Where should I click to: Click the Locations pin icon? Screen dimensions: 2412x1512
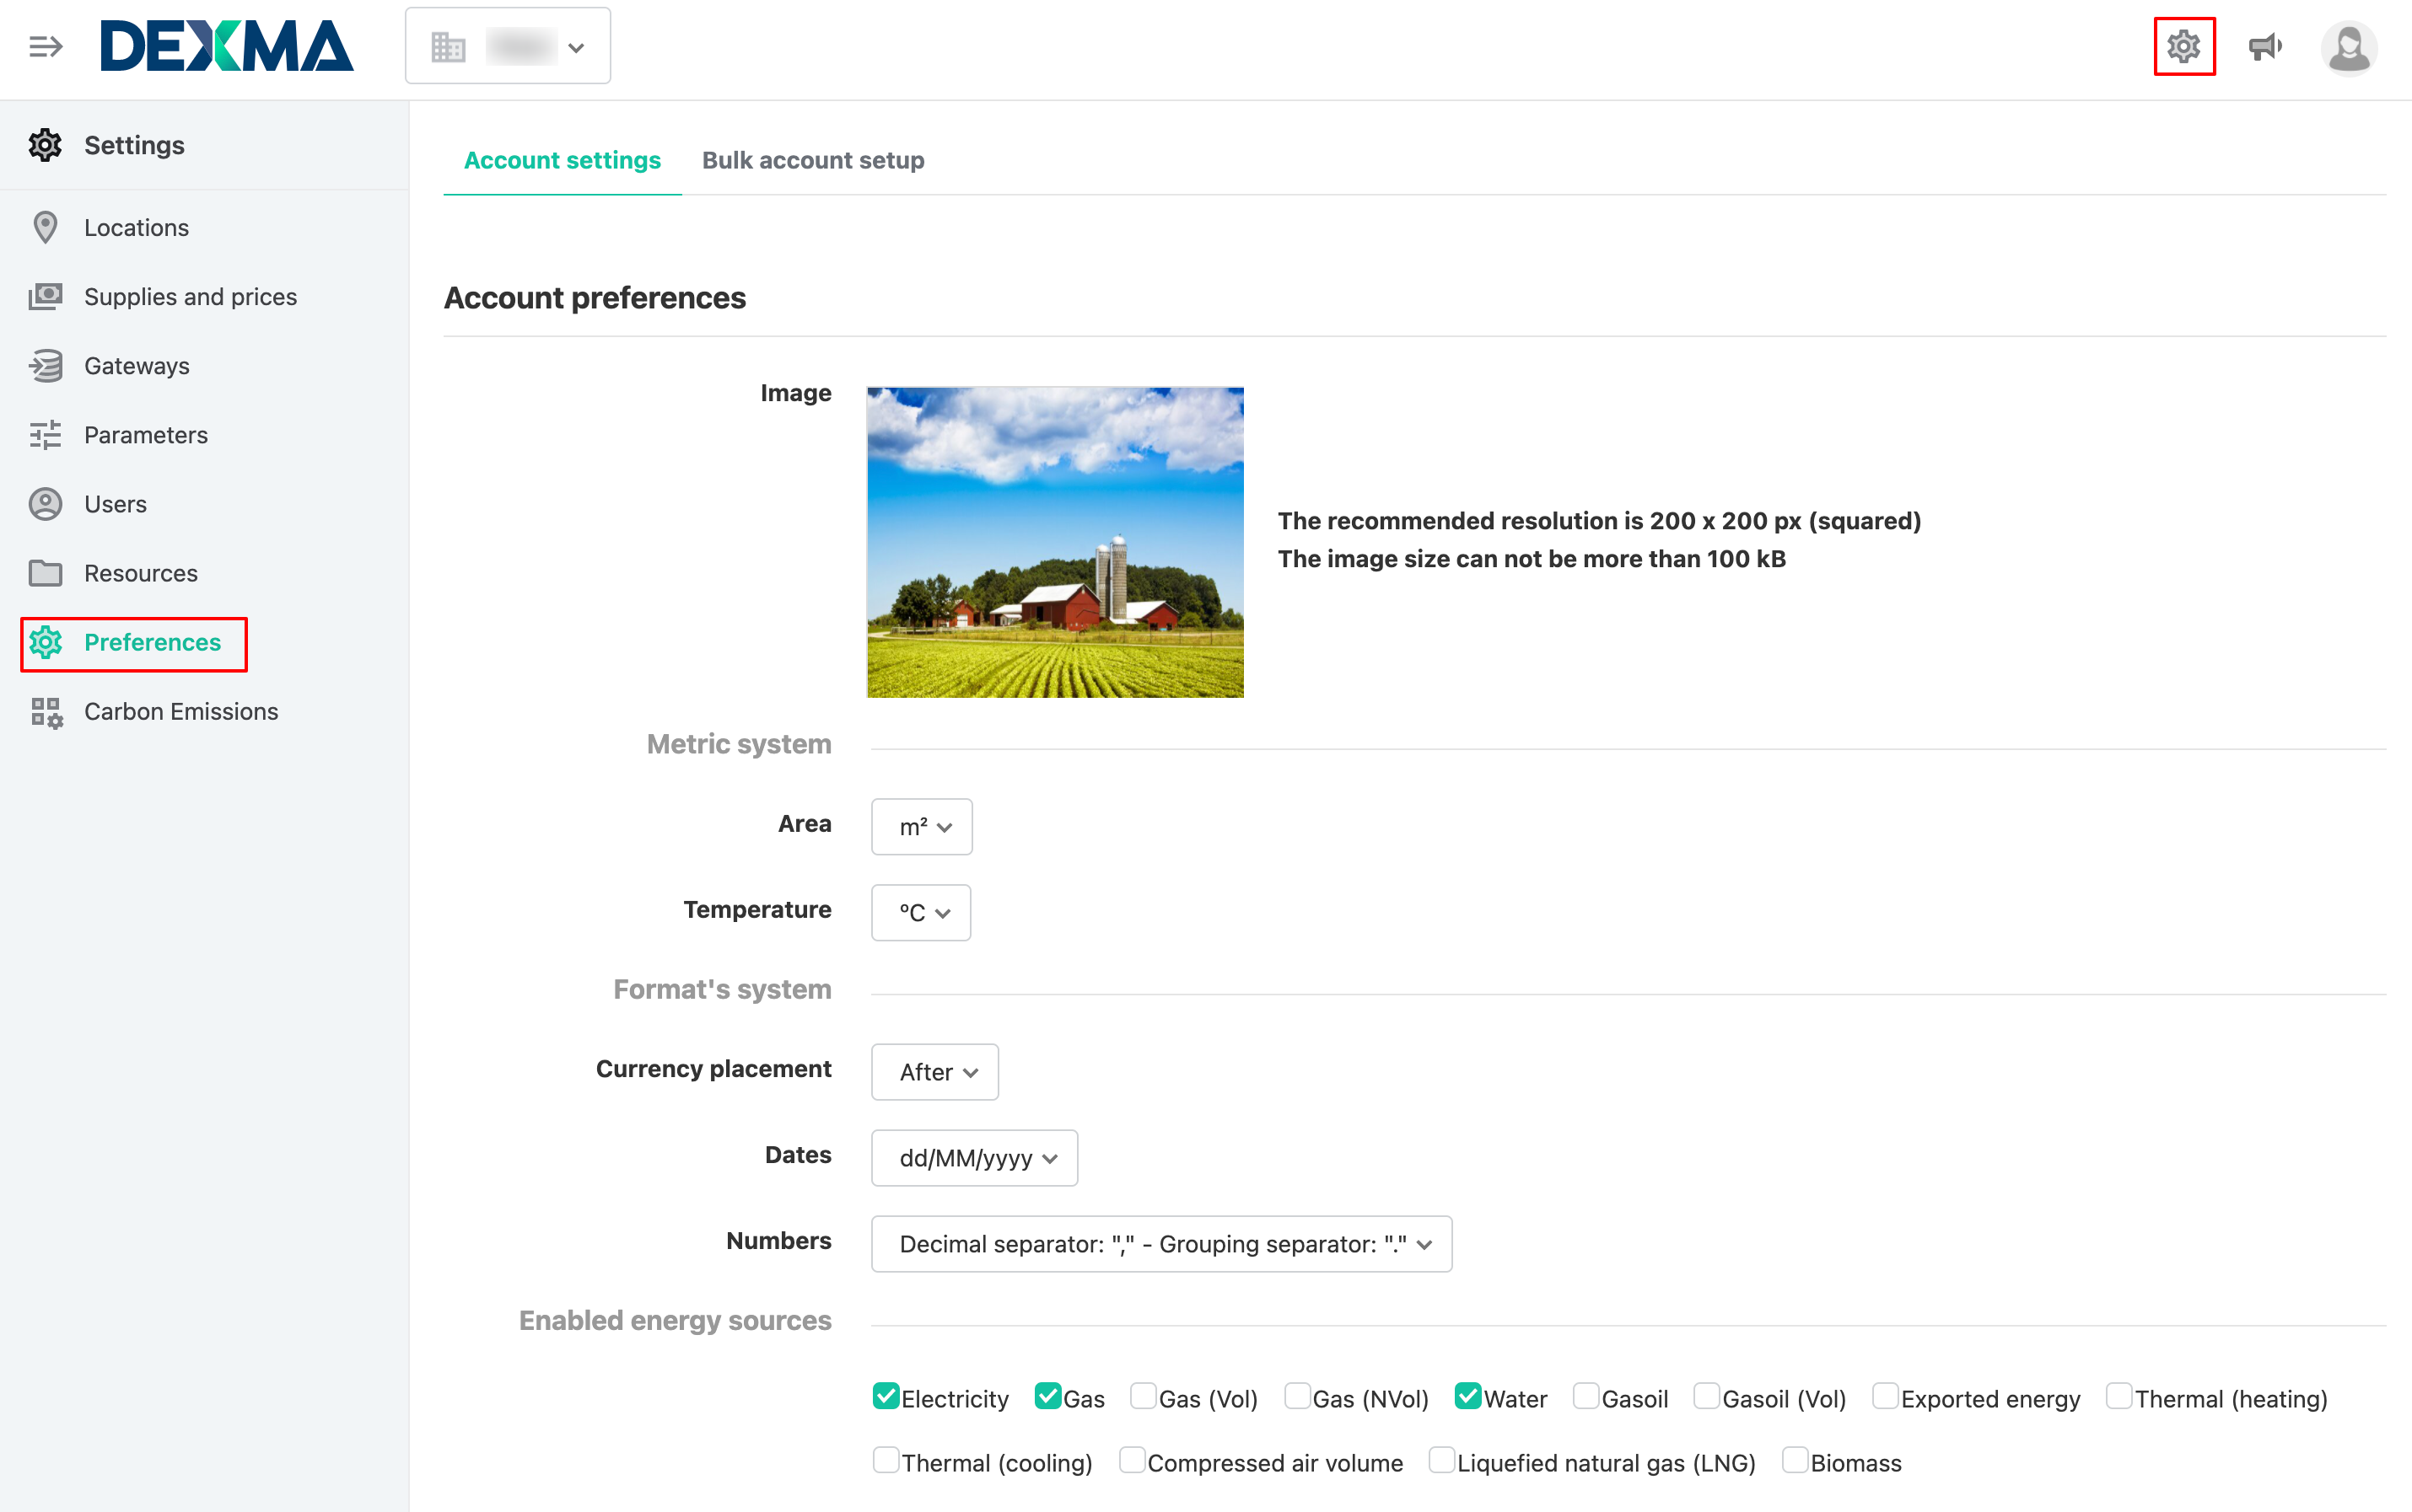[45, 228]
